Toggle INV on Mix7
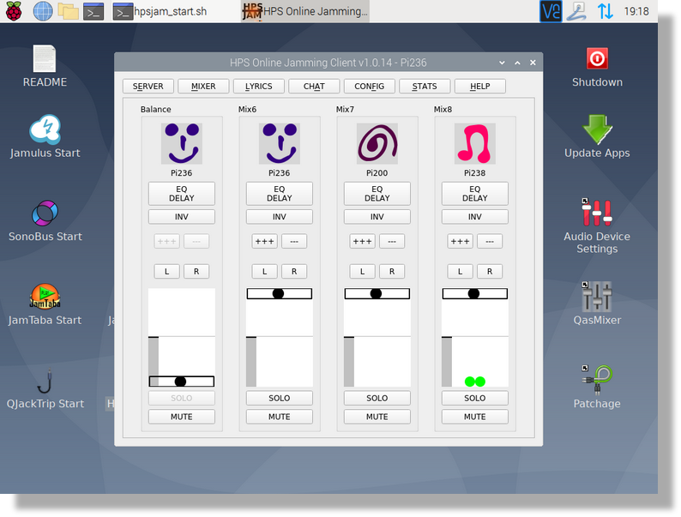Viewport: 681px width, 517px height. (x=377, y=217)
